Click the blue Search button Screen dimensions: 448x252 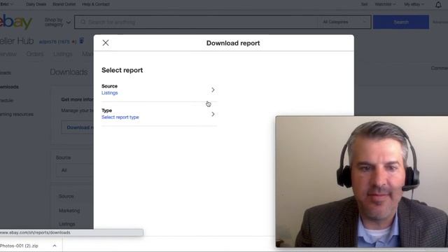[x=401, y=22]
